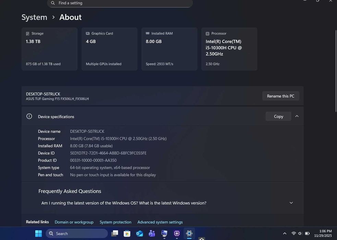Viewport: 337px width, 240px height.
Task: Click the Storage card icon
Action: [x=27, y=34]
